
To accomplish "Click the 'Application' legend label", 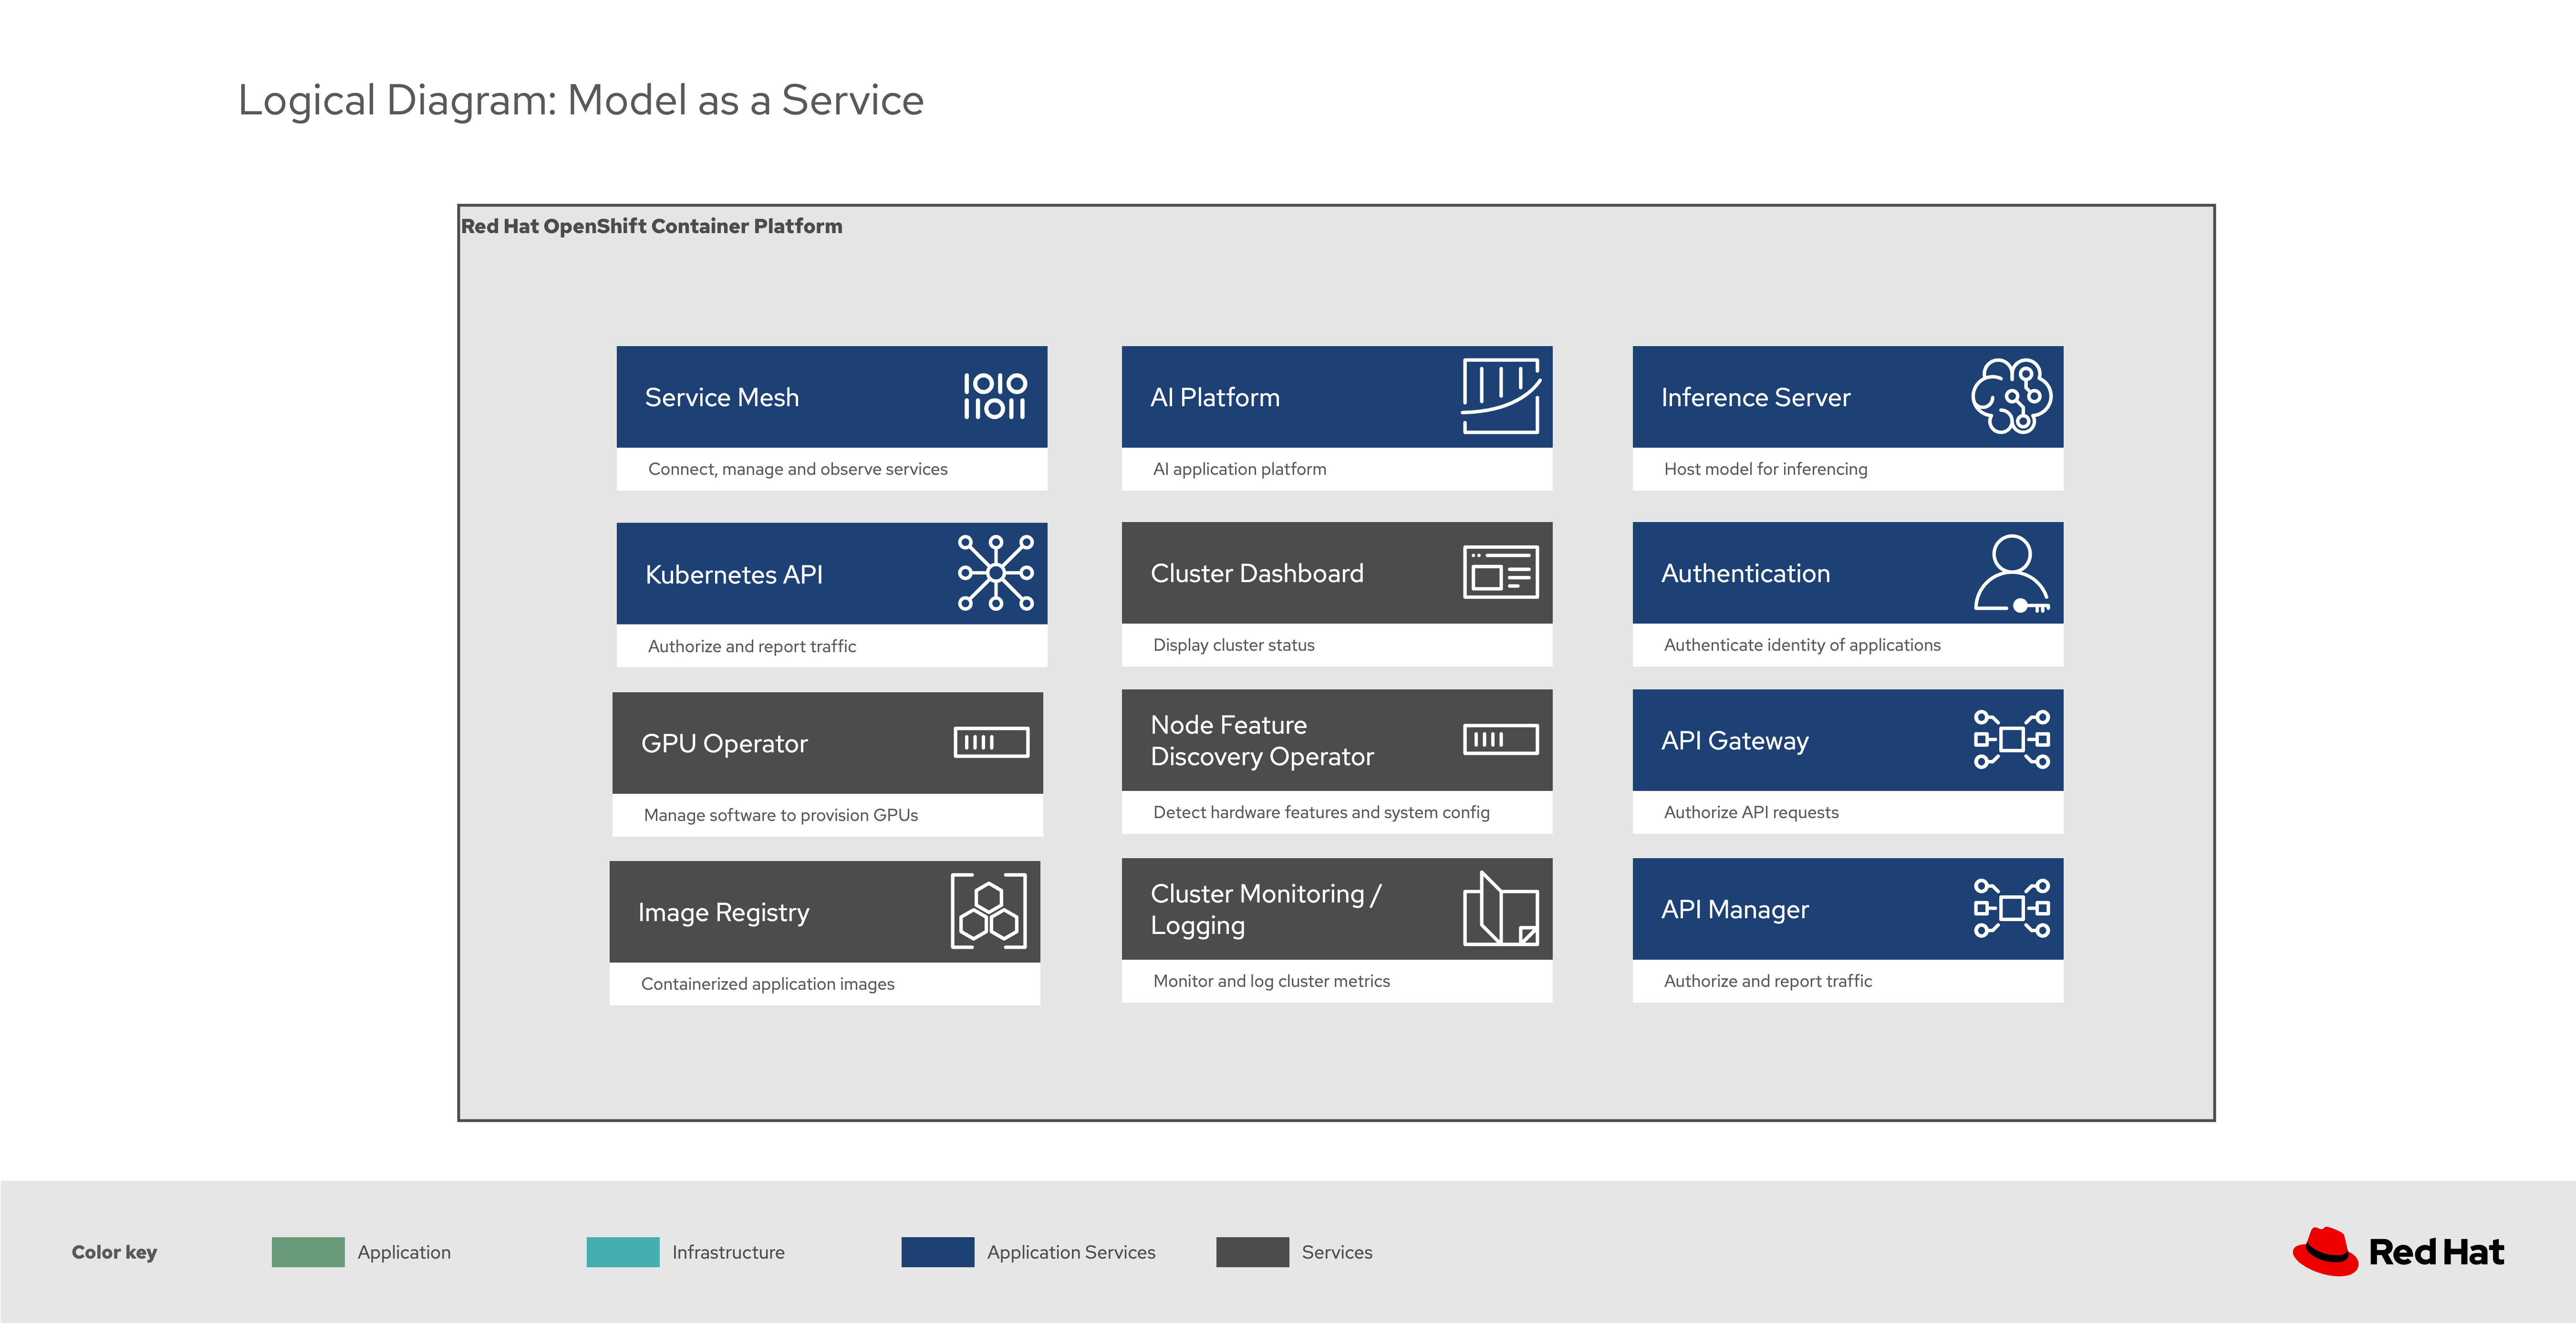I will 404,1252.
